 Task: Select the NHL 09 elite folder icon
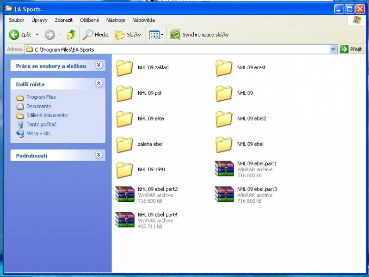(124, 119)
